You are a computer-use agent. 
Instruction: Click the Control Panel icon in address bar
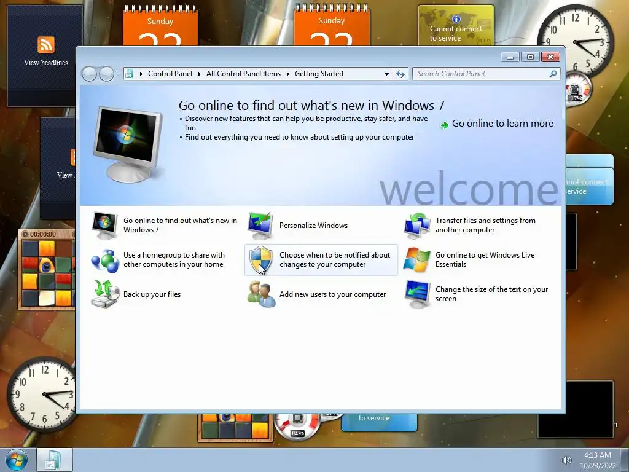[129, 74]
